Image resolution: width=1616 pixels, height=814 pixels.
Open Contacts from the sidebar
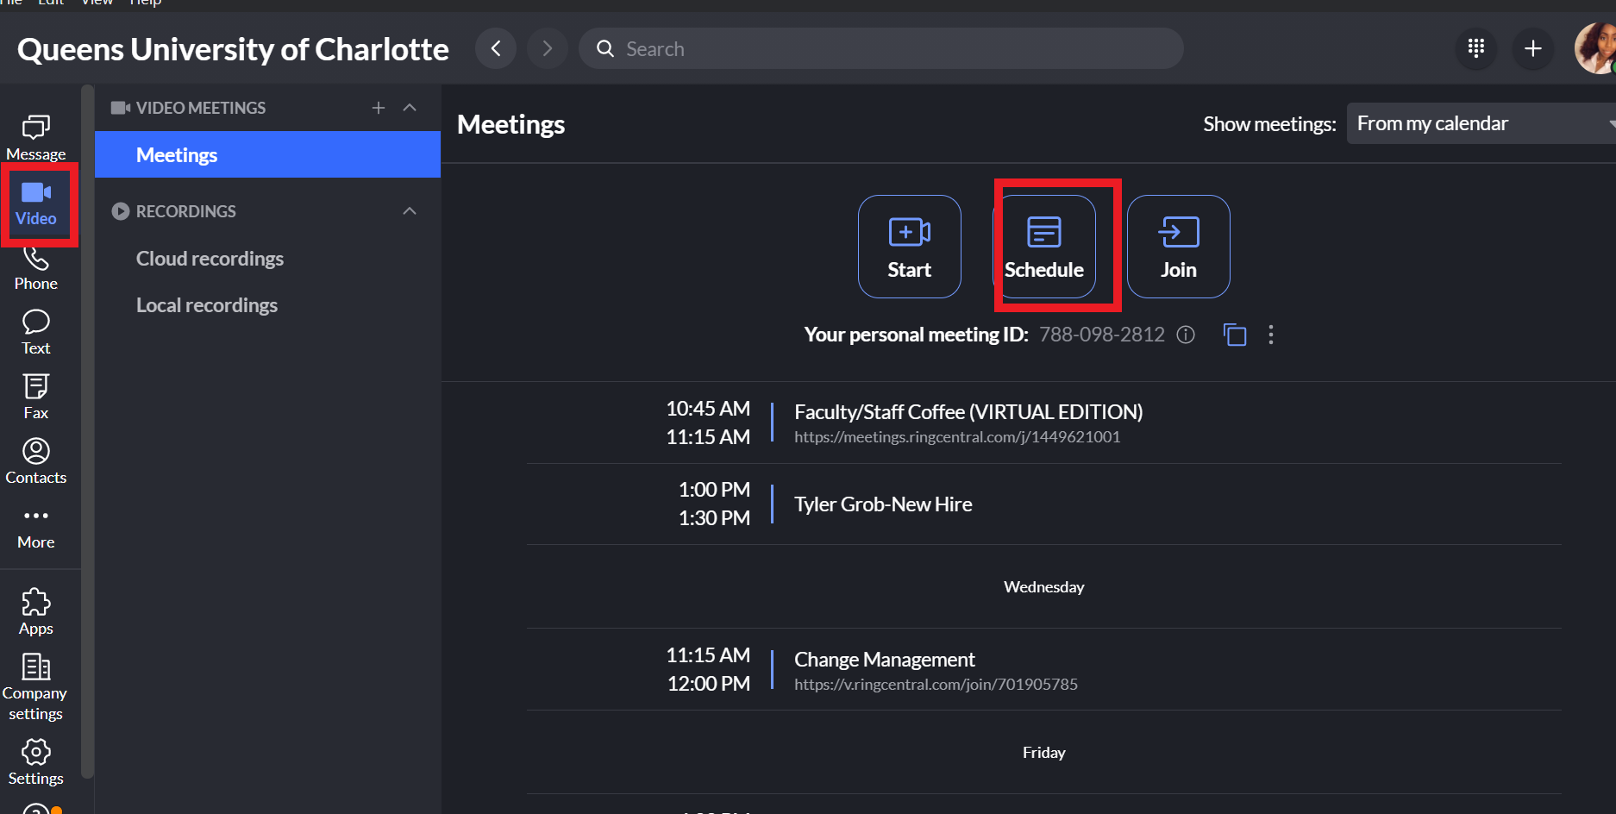(x=36, y=462)
